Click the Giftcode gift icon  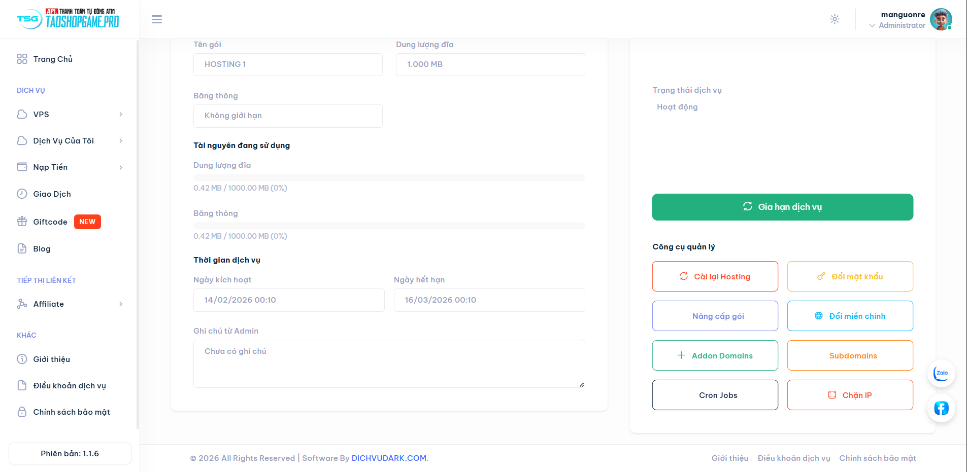click(22, 222)
